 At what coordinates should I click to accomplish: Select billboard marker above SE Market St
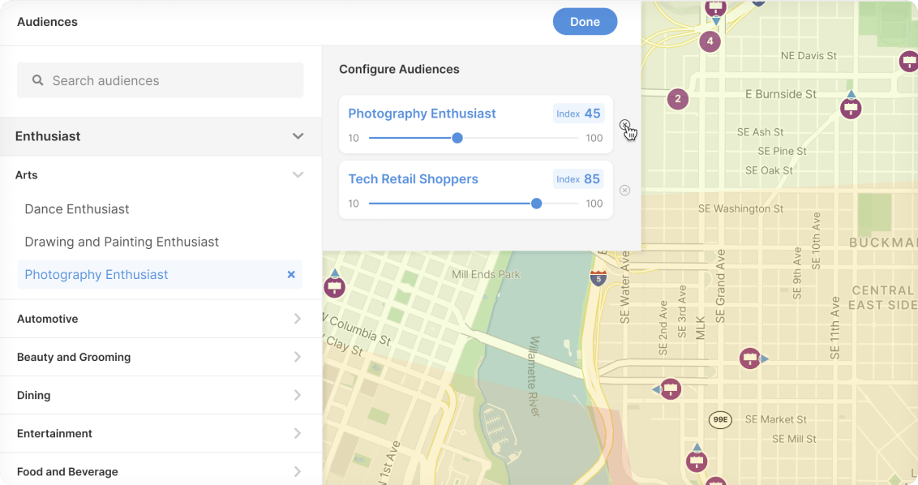(670, 389)
